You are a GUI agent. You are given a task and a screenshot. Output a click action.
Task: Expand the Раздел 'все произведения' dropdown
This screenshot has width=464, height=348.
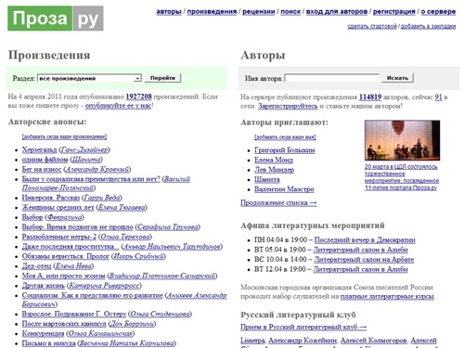coord(89,78)
